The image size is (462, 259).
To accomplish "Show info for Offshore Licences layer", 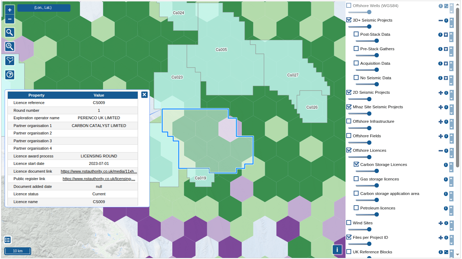I will point(446,151).
